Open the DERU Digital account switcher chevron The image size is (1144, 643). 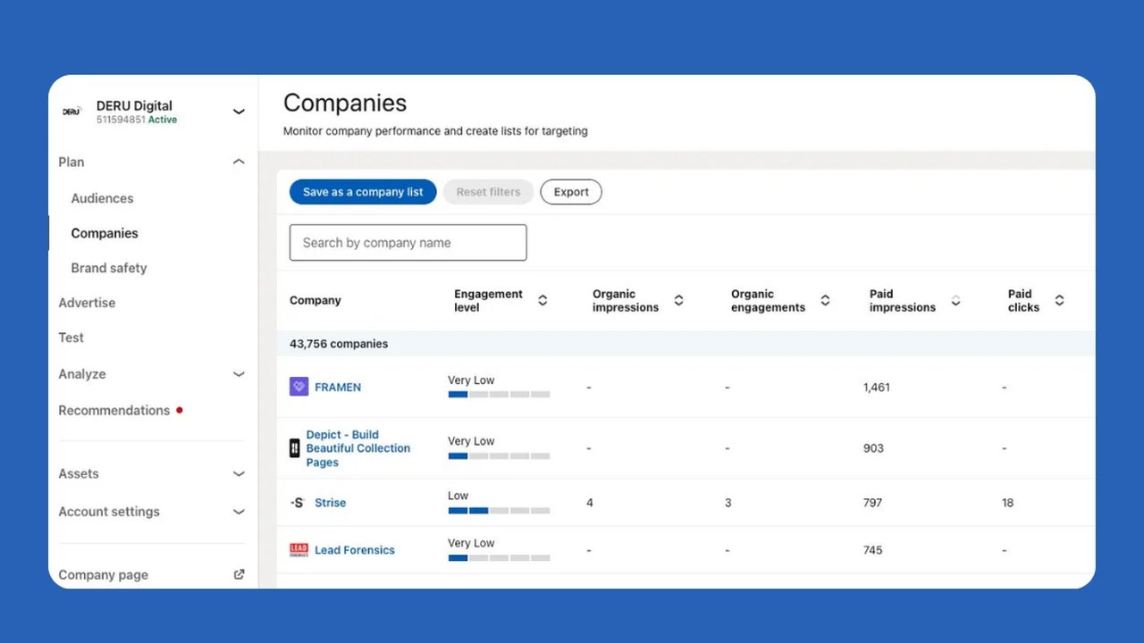point(239,112)
